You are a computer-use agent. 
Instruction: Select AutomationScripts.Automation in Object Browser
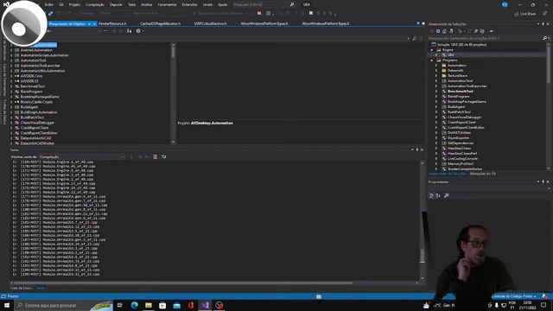pos(44,55)
